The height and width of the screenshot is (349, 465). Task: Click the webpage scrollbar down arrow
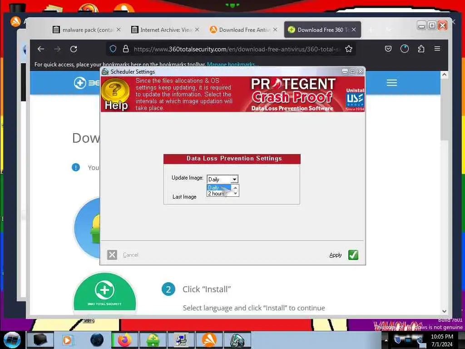[x=444, y=311]
